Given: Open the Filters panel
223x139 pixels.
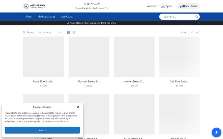Looking at the screenshot, I should coord(28,32).
